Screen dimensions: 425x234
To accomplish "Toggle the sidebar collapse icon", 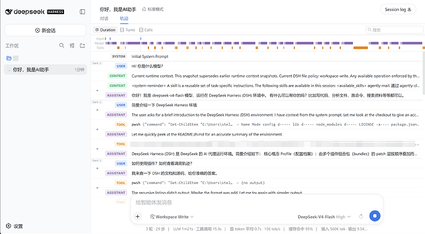I will pyautogui.click(x=83, y=12).
